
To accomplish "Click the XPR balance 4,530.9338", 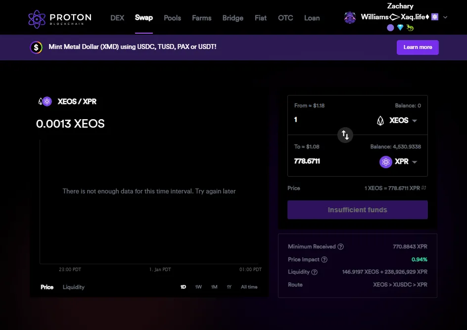I will [396, 146].
